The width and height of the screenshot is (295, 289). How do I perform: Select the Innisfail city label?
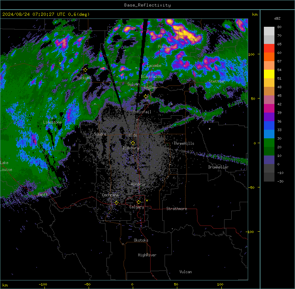point(142,112)
